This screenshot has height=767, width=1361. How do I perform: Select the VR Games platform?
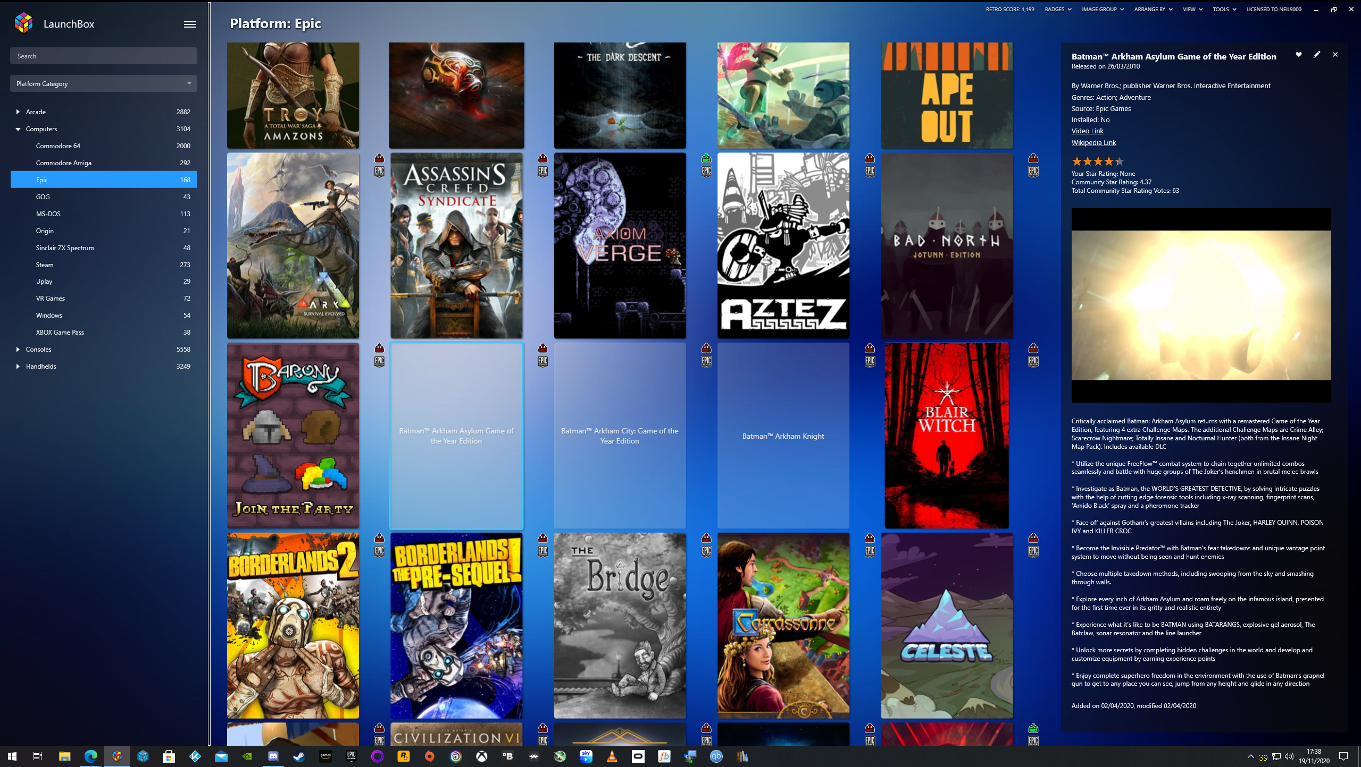[x=104, y=299]
